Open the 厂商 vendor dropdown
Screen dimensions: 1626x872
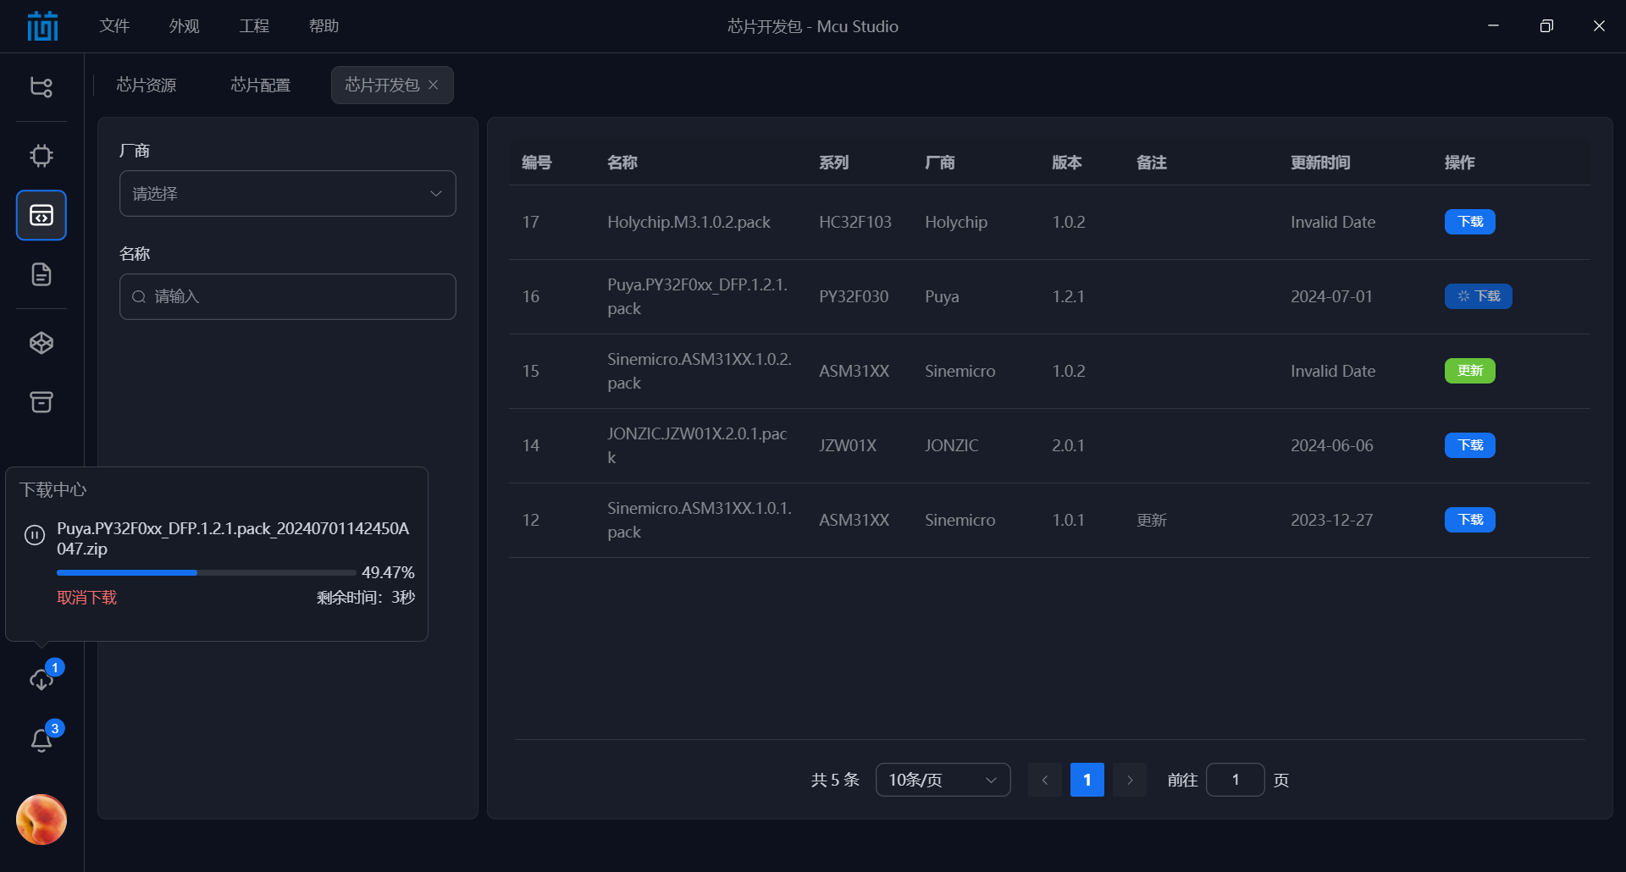287,193
